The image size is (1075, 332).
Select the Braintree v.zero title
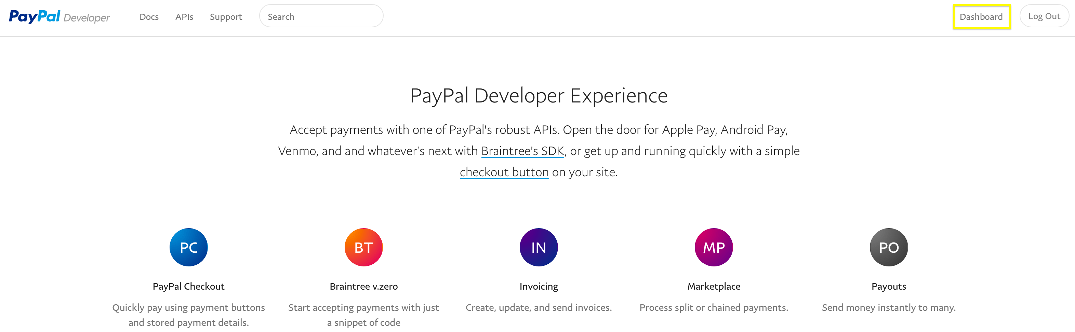tap(363, 287)
